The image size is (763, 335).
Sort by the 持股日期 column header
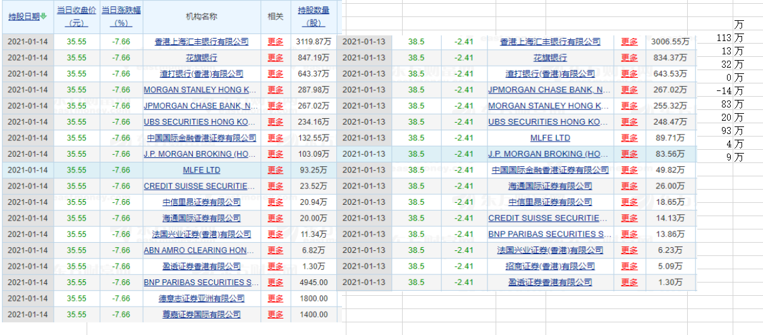point(24,17)
